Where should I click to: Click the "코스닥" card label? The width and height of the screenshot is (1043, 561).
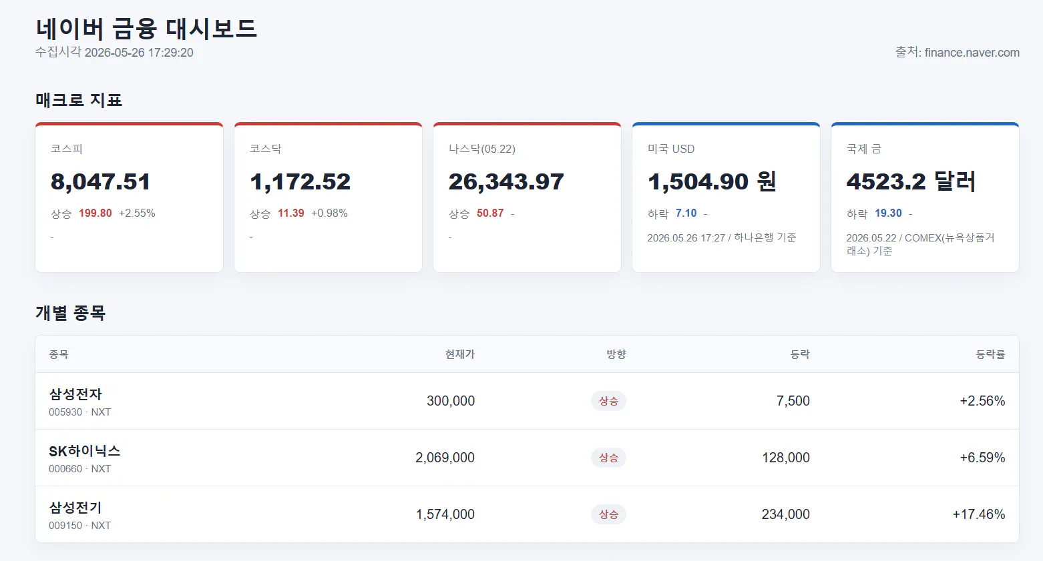click(266, 149)
